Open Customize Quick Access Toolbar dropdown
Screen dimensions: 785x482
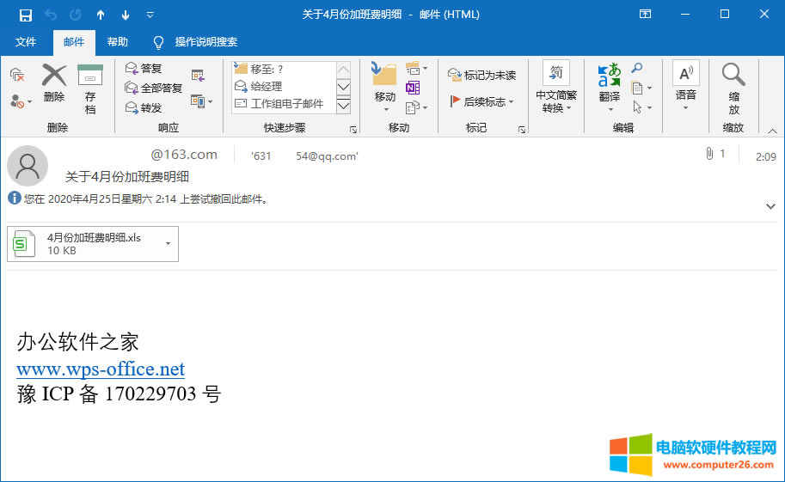[150, 15]
